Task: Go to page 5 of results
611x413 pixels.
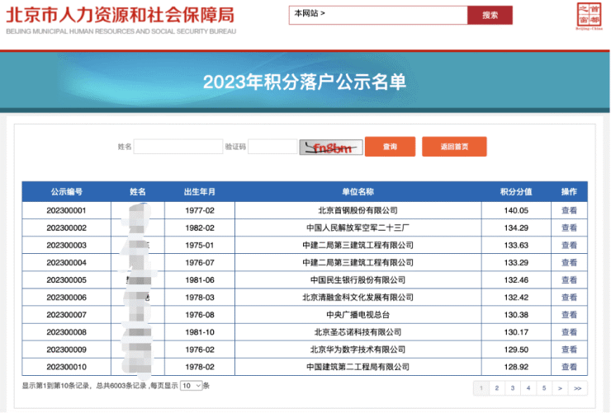Action: click(x=543, y=387)
